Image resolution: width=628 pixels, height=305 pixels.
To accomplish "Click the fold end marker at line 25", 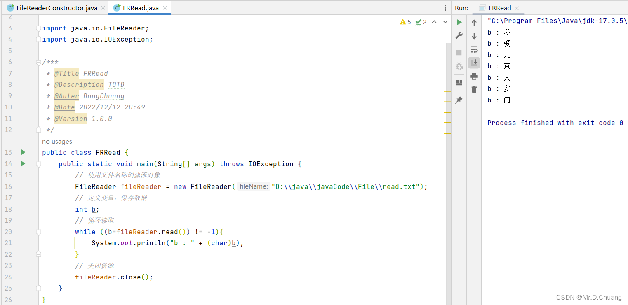I will (38, 288).
